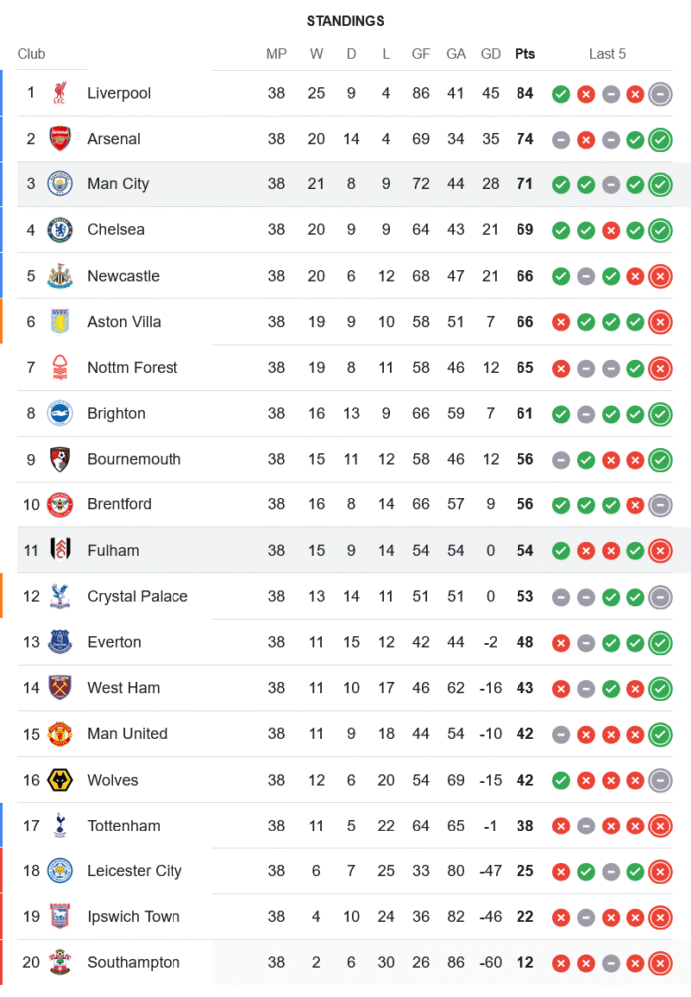Screen dimensions: 691x997
Task: Click the Last 5 column header
Action: [607, 54]
